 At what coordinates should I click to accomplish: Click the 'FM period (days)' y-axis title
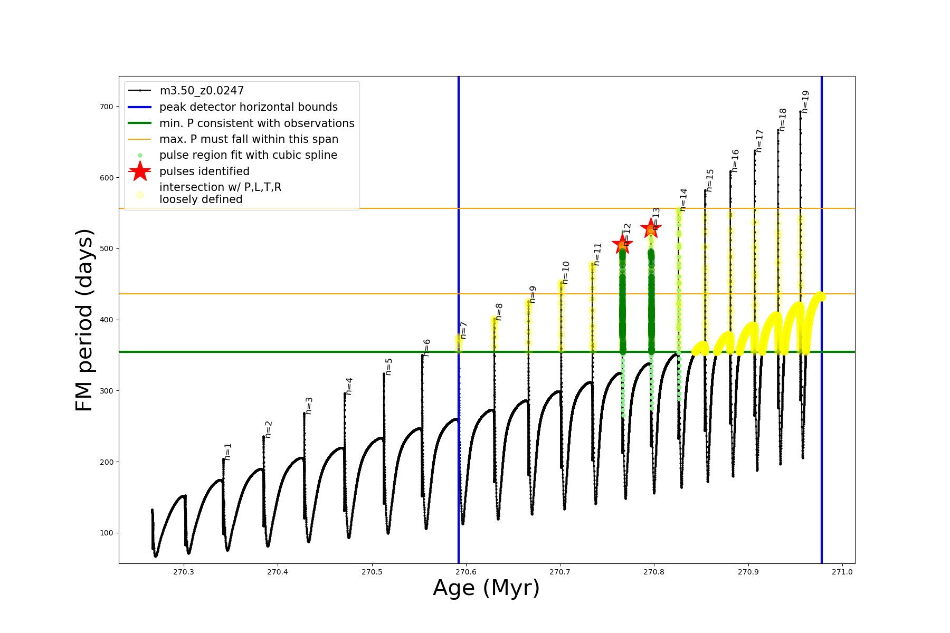click(x=84, y=320)
